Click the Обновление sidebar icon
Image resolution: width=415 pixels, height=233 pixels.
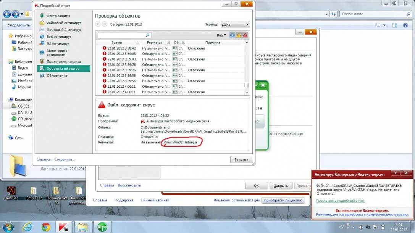pyautogui.click(x=42, y=76)
